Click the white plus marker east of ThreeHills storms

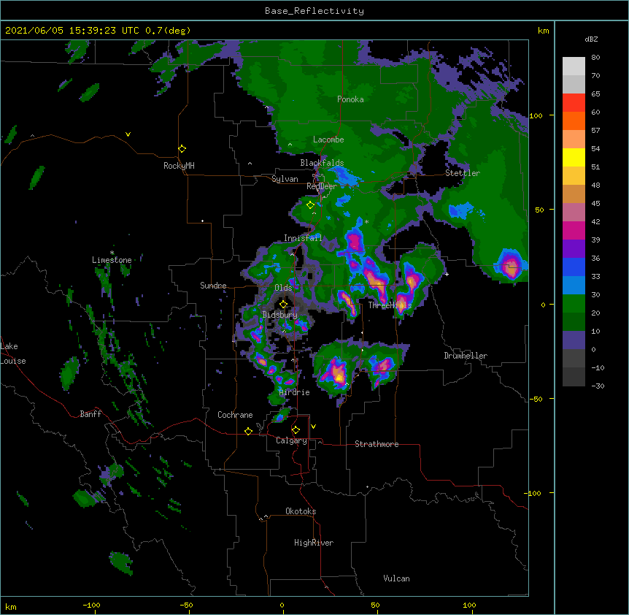pos(447,274)
